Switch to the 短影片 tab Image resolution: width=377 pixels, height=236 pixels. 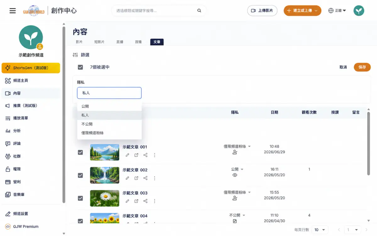pos(99,42)
